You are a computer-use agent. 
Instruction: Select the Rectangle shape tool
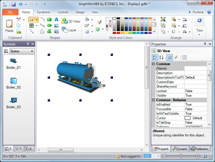pos(49,19)
